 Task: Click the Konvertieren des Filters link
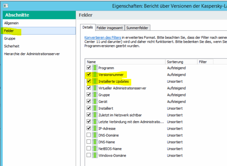tap(103, 37)
